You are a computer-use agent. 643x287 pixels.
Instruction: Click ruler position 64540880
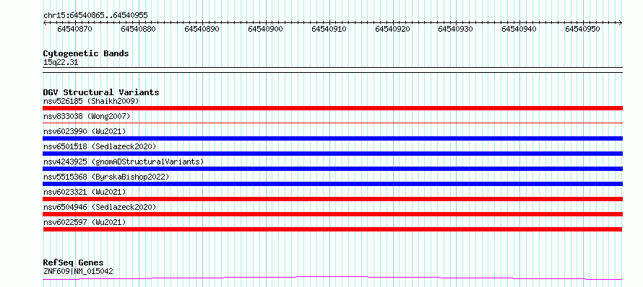click(138, 29)
